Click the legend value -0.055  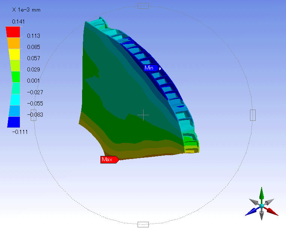click(x=35, y=104)
